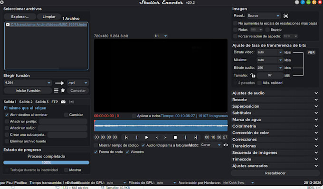Open the 1:1 preview ratio dropdown
The image size is (323, 189).
click(x=161, y=36)
